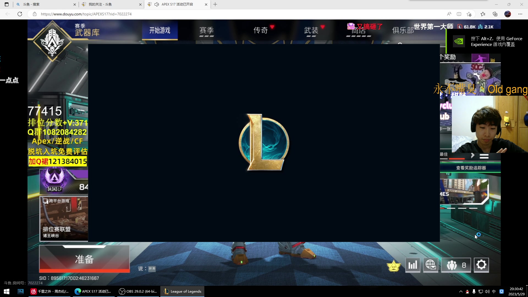Open the friends list showing 8
Viewport: 528px width, 297px height.
coord(456,265)
